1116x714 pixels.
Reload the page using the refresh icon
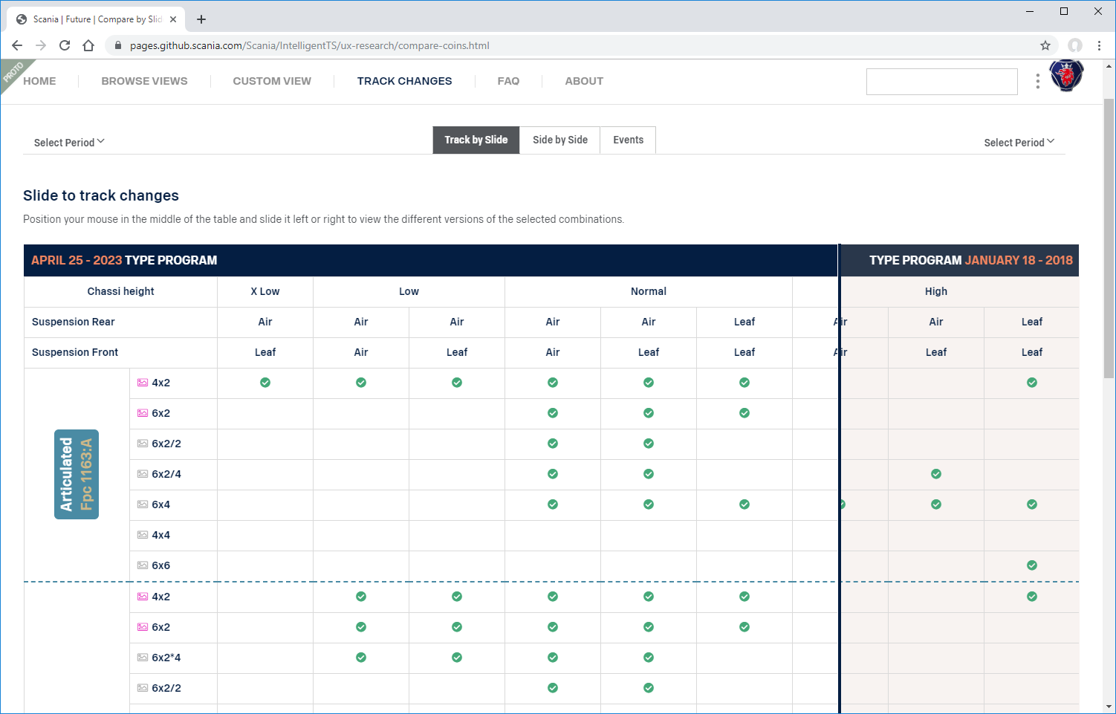(x=65, y=45)
